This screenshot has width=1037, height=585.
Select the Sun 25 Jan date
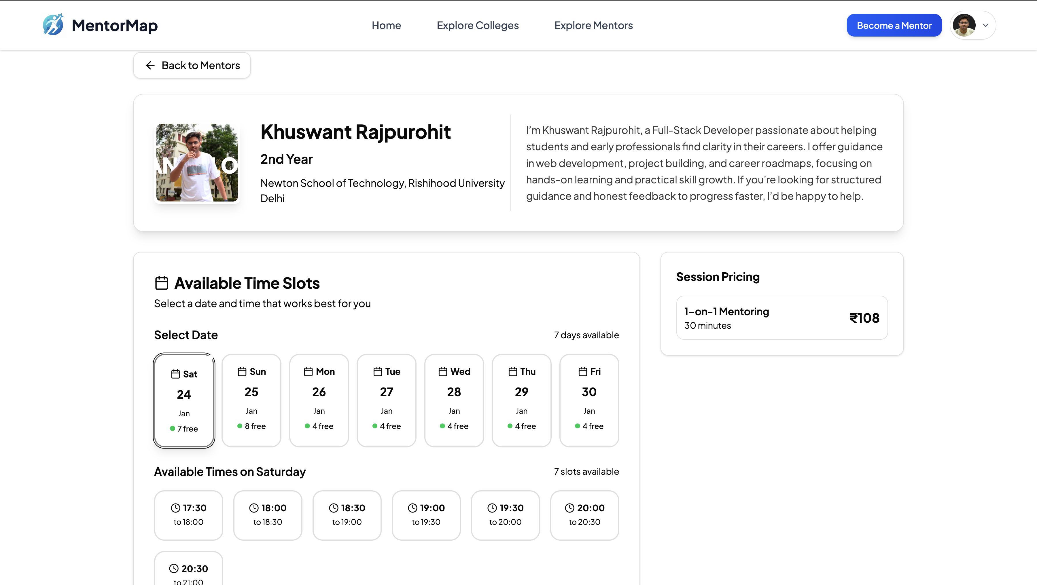click(x=251, y=400)
